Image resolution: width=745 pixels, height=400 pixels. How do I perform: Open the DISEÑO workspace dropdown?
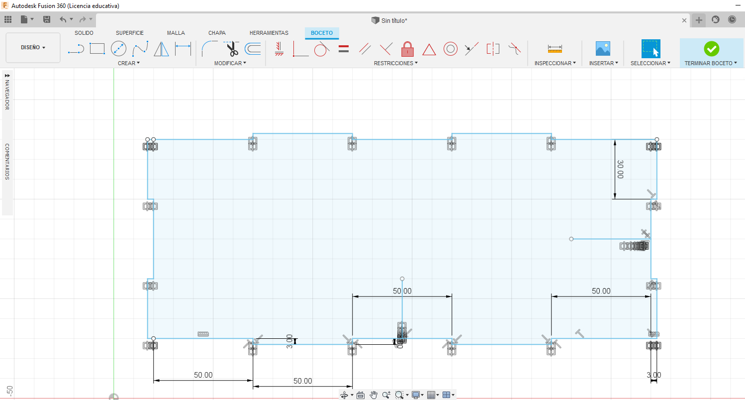coord(33,48)
